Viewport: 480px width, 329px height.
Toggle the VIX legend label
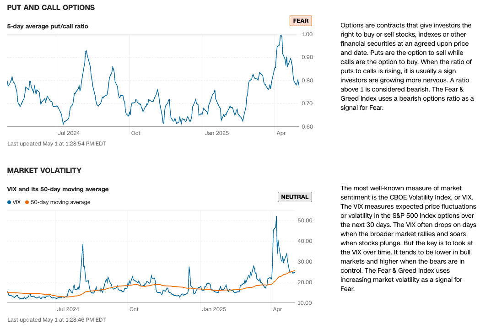tap(17, 202)
